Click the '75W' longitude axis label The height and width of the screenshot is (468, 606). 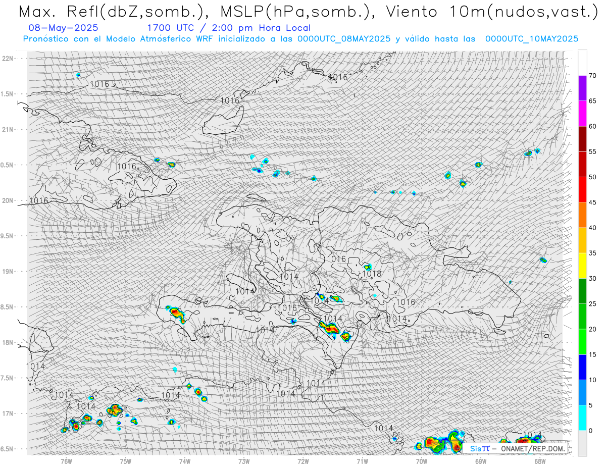coord(125,461)
